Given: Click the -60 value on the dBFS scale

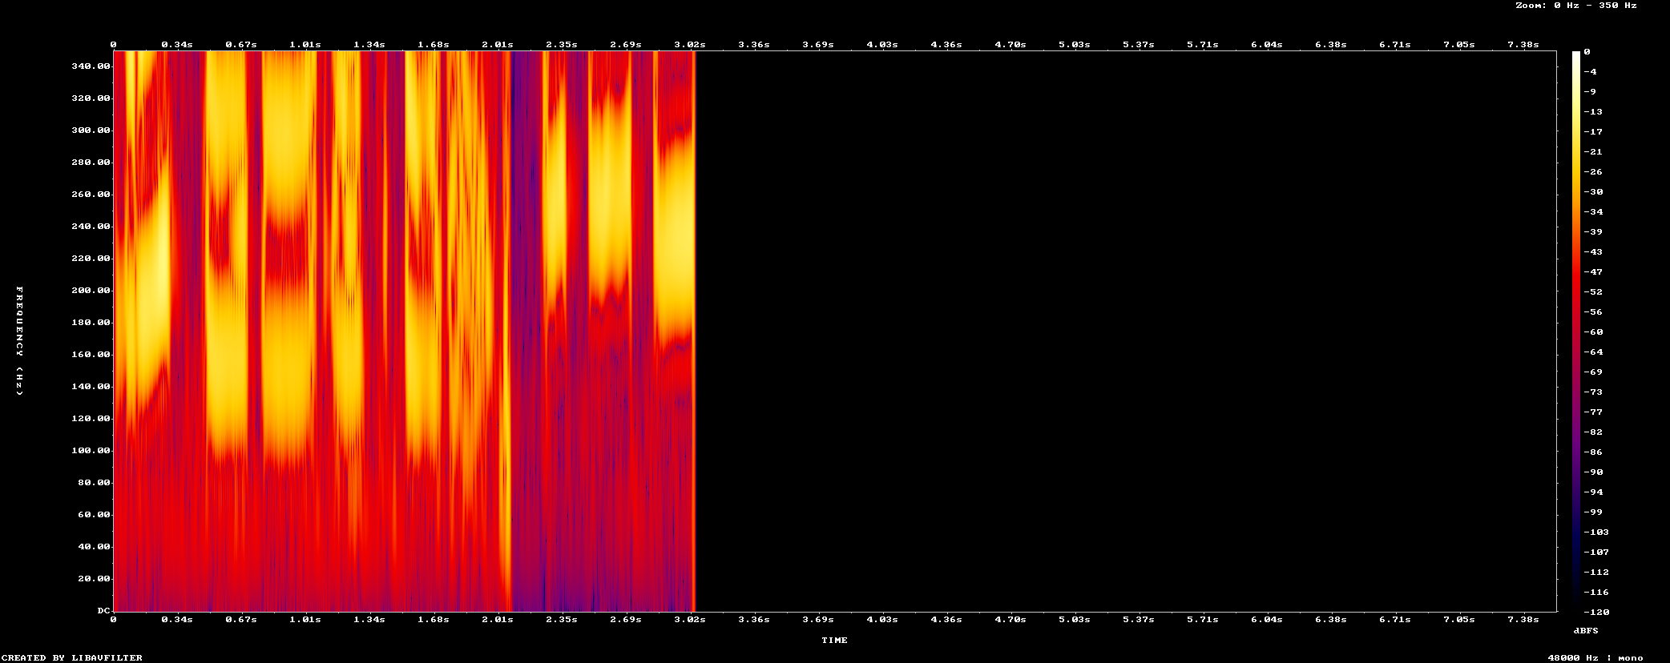Looking at the screenshot, I should pos(1593,332).
